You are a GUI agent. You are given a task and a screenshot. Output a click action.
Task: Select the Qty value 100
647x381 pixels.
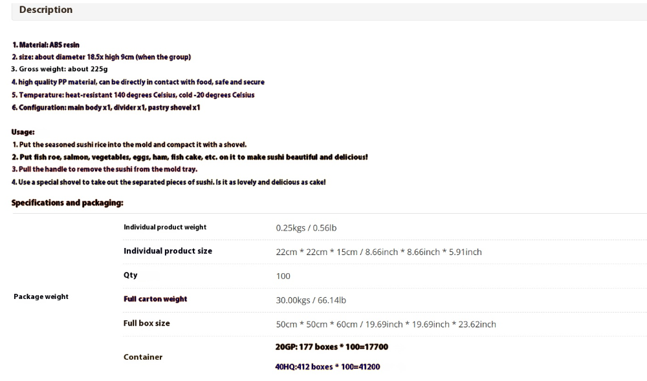(283, 276)
